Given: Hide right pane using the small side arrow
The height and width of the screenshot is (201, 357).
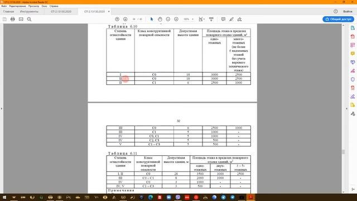Looking at the screenshot, I should pos(347,109).
